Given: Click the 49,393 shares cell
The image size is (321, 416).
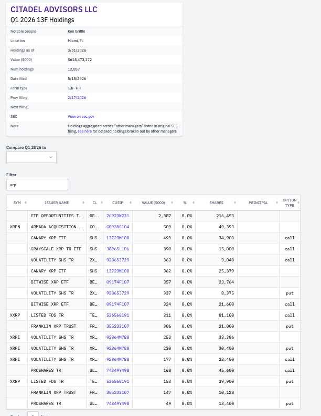Looking at the screenshot, I should (216, 227).
